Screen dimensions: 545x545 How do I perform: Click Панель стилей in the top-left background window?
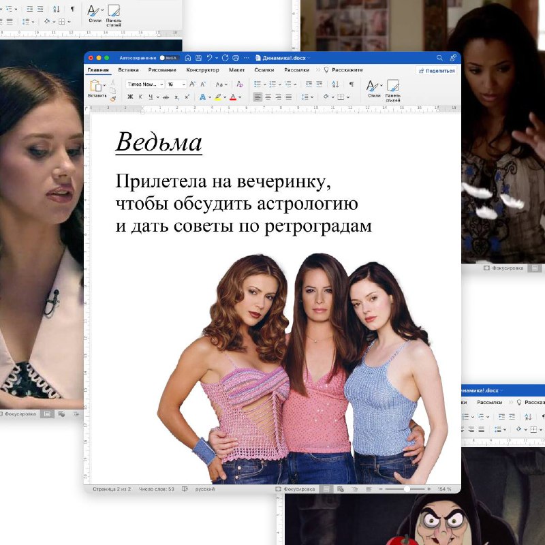coord(114,15)
